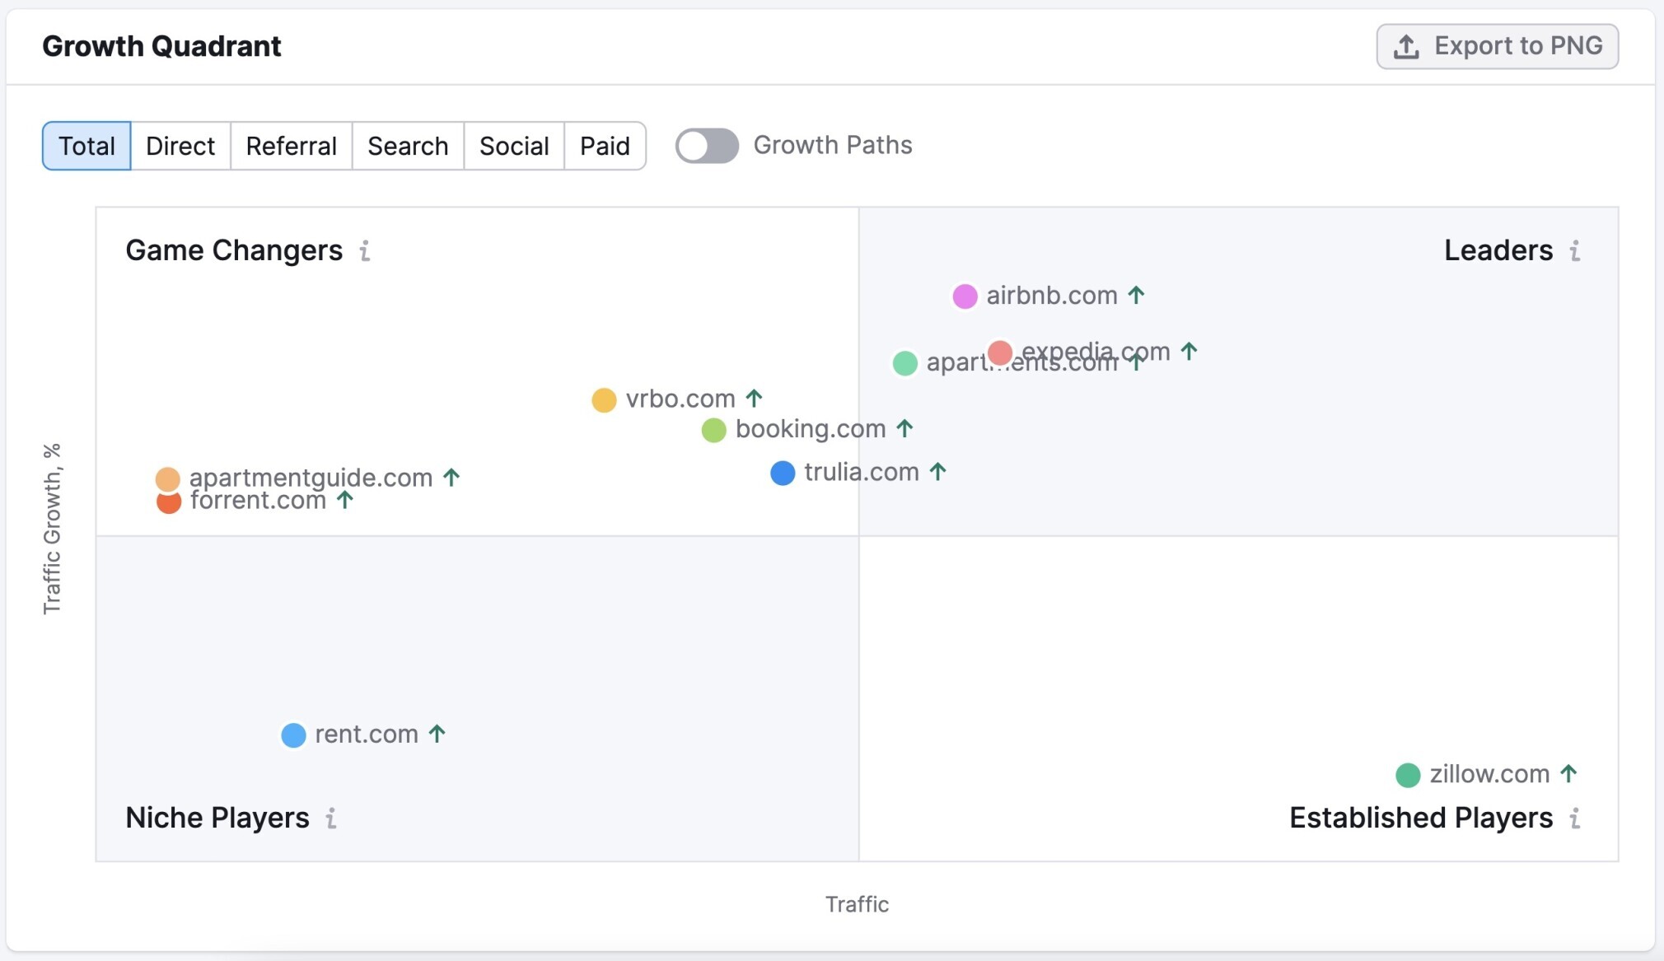Click the rent.com label

(367, 735)
